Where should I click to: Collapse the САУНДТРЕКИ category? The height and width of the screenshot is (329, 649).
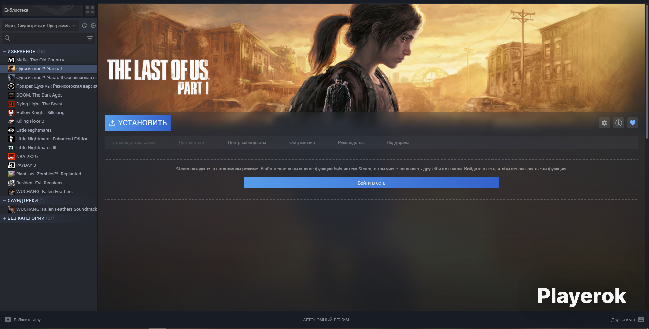pos(4,201)
